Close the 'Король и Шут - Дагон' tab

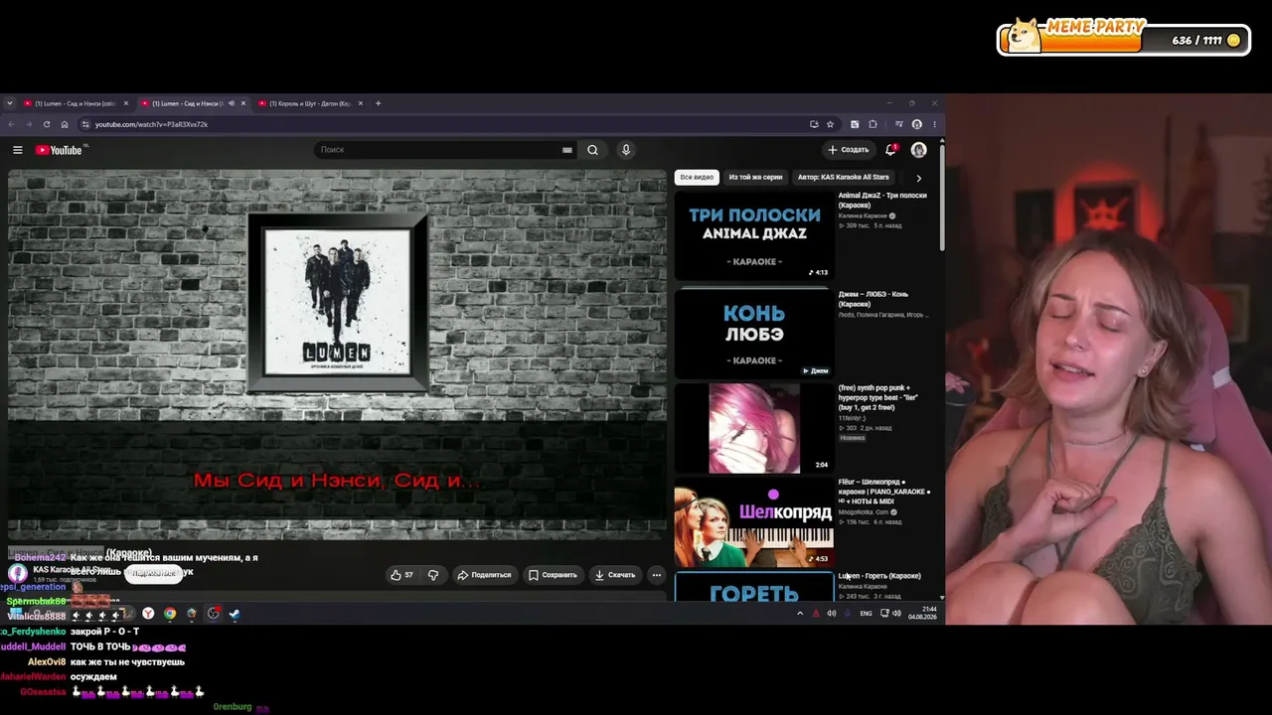pyautogui.click(x=361, y=103)
